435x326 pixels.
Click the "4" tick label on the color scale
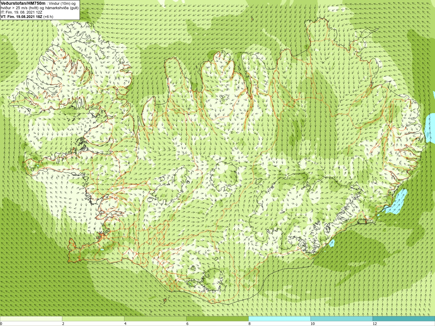[125, 324]
